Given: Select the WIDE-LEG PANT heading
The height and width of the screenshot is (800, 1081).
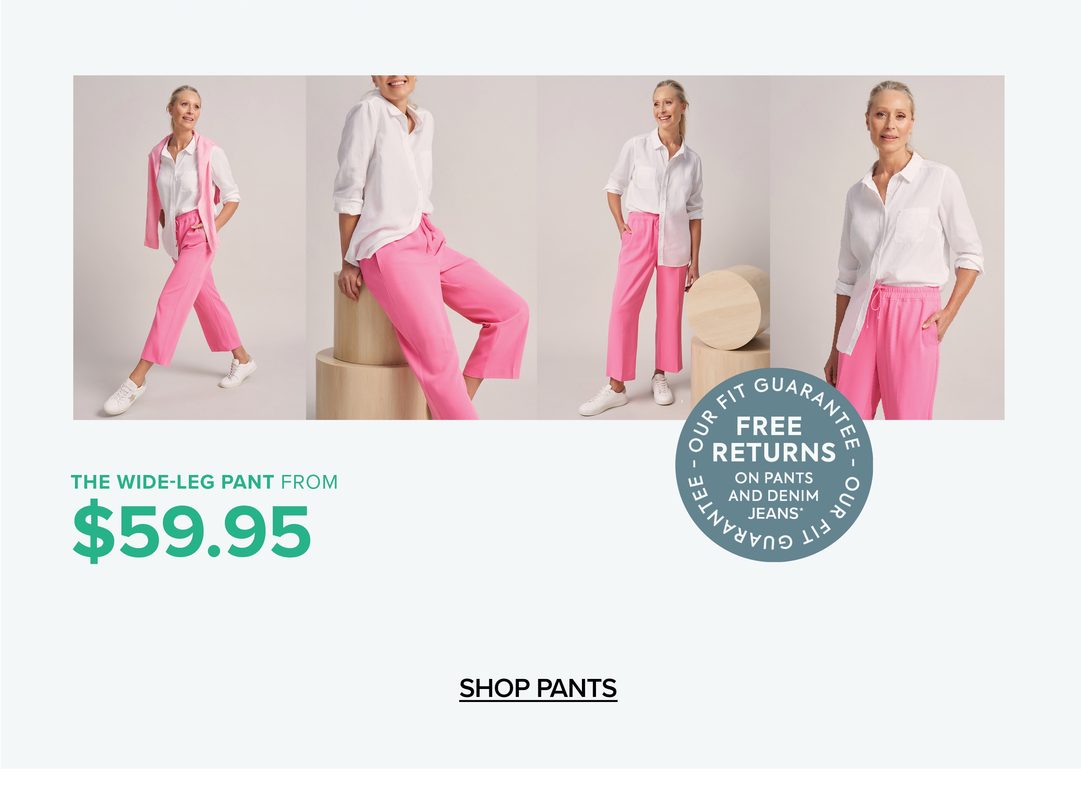Looking at the screenshot, I should pyautogui.click(x=172, y=482).
